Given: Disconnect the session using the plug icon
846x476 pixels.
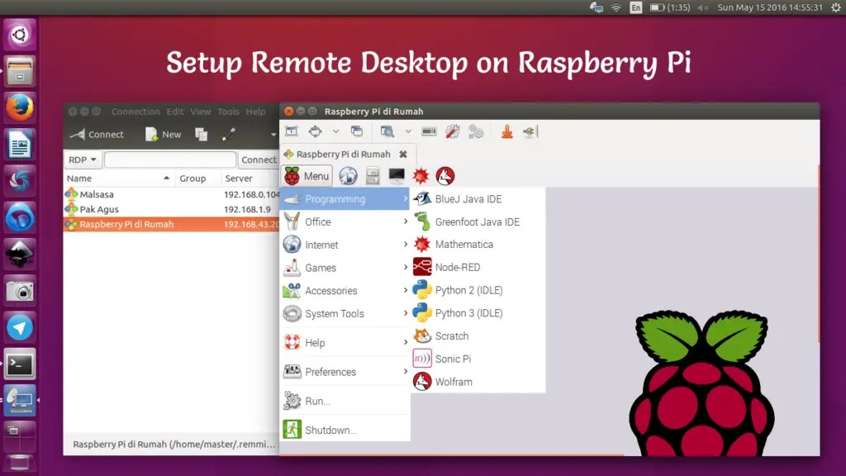Looking at the screenshot, I should (x=529, y=131).
